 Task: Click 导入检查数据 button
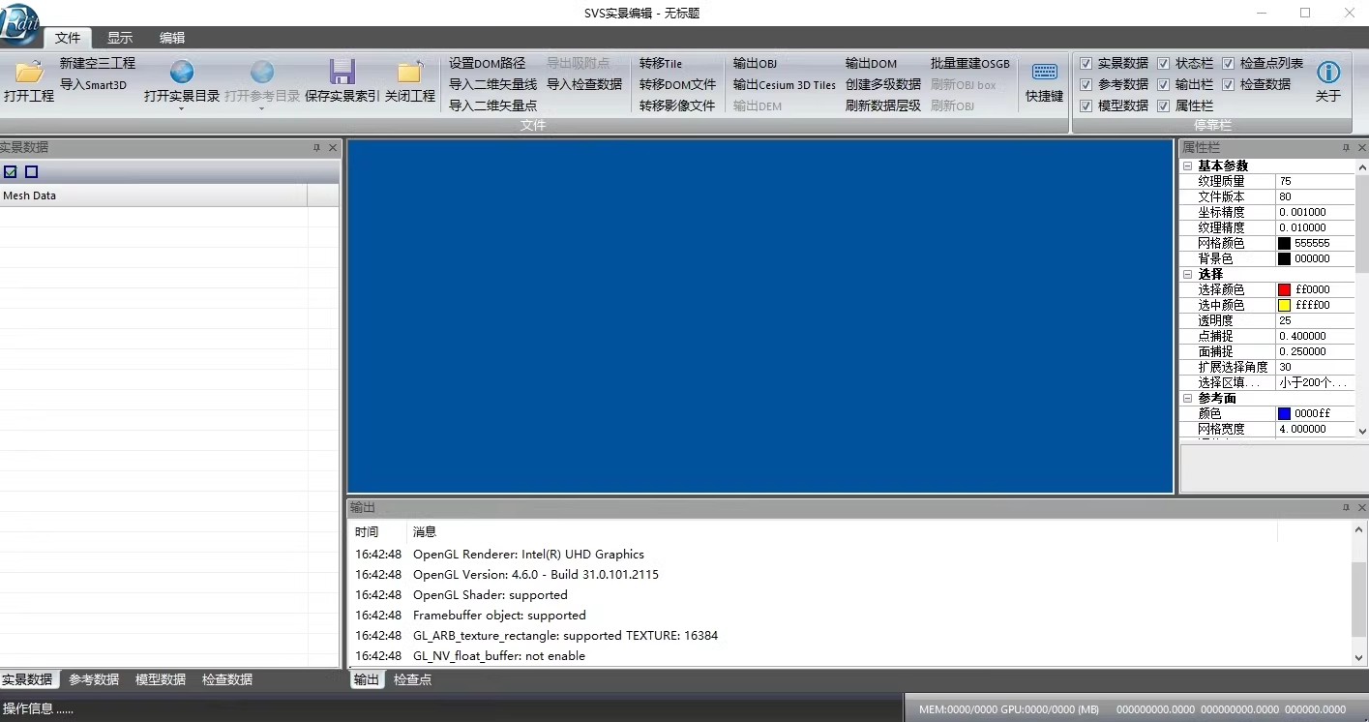tap(584, 84)
